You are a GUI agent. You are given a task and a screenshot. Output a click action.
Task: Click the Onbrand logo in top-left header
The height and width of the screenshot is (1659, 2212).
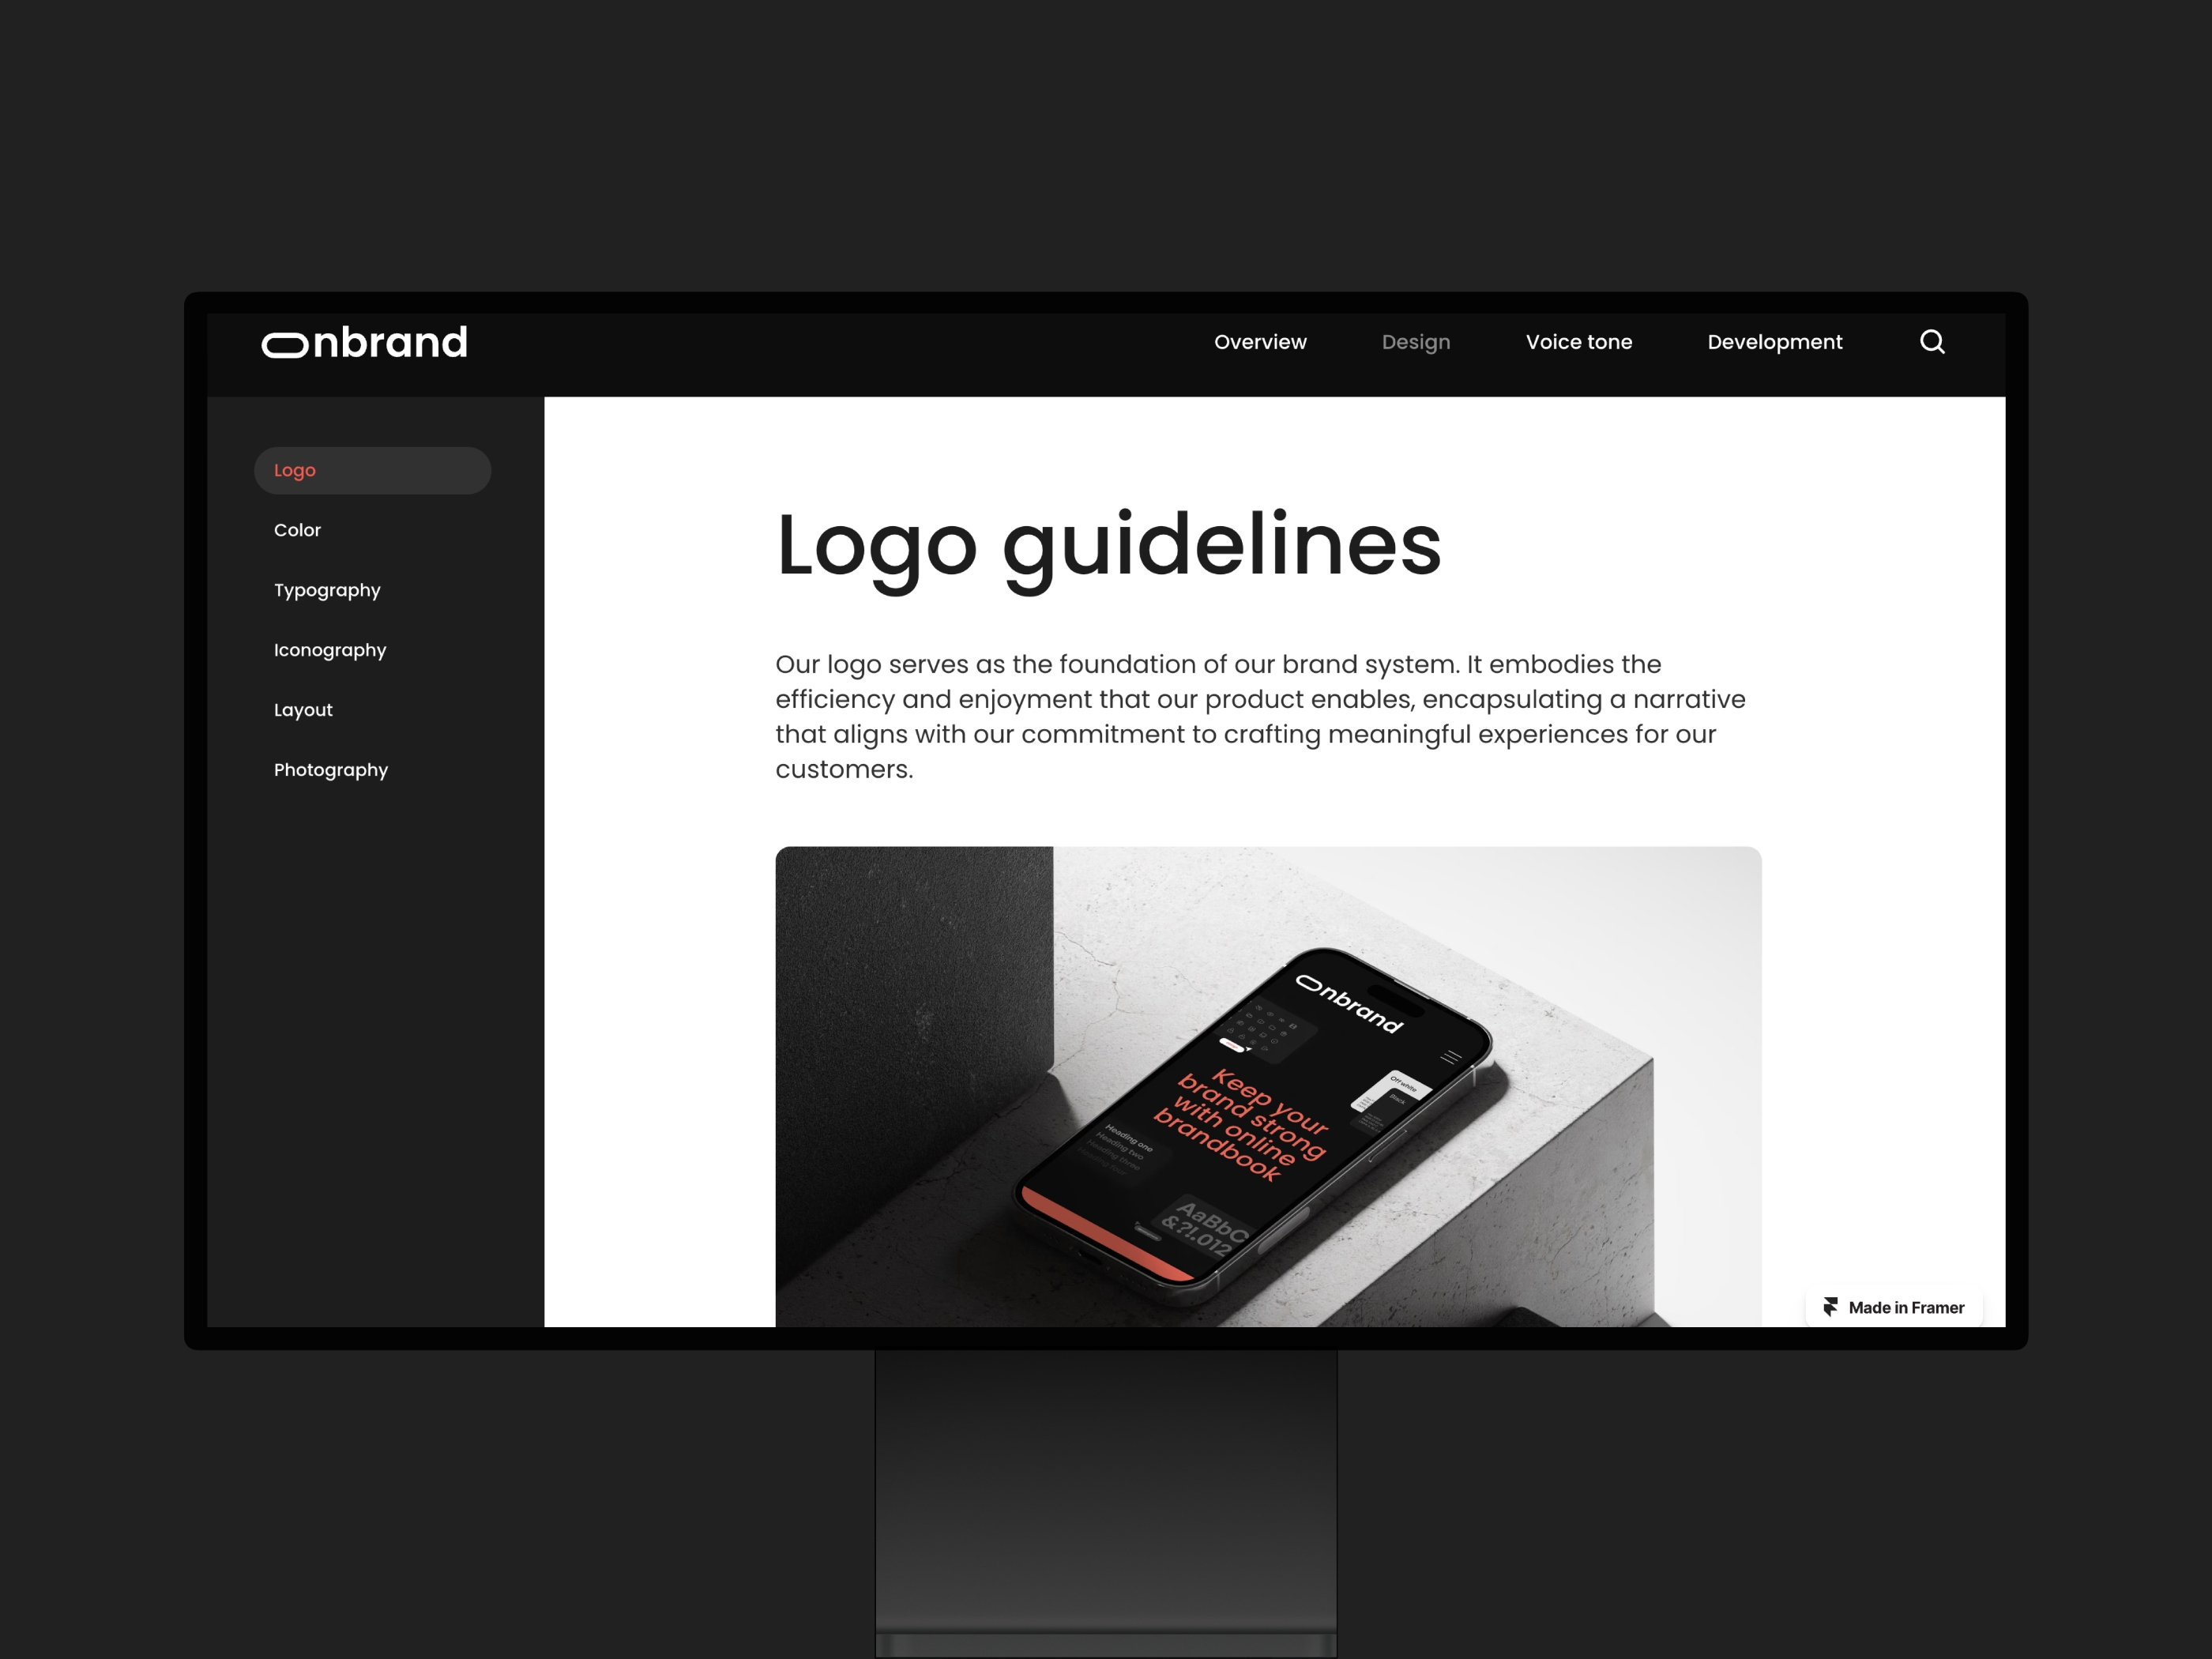[x=366, y=341]
